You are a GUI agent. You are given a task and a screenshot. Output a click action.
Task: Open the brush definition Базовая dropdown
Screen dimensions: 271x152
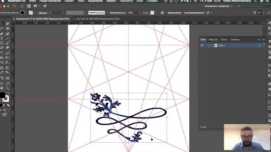[107, 13]
